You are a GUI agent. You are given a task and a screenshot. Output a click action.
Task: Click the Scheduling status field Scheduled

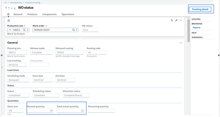click(46, 95)
